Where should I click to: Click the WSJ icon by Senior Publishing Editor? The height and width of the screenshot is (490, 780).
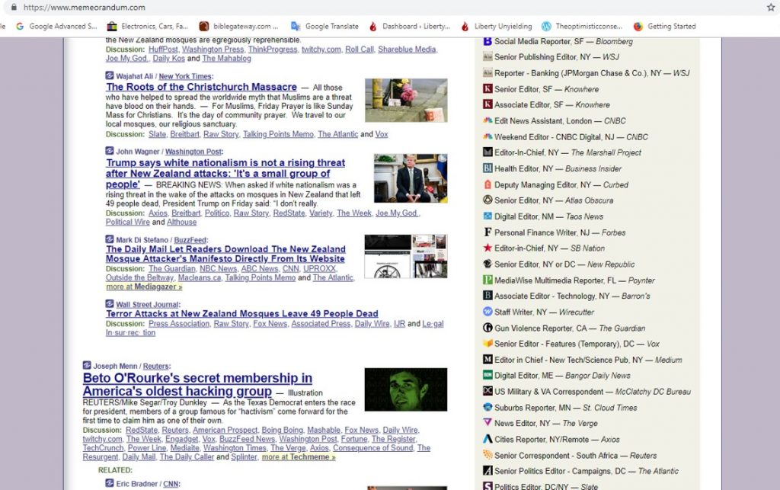487,57
